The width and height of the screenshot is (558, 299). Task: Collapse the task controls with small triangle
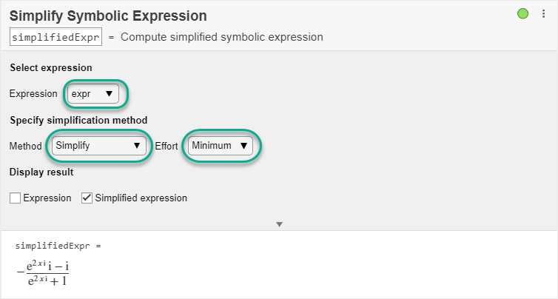point(279,224)
